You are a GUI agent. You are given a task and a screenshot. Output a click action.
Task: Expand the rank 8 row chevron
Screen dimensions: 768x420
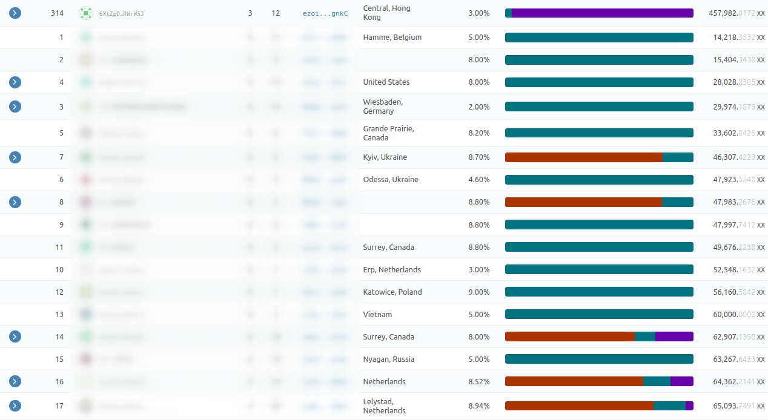click(x=15, y=202)
